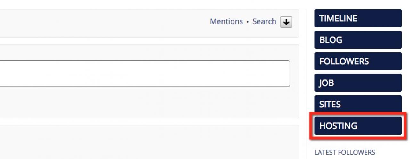Screen dimensions: 410x159
Task: Show mentions using the Mentions filter
Action: (226, 22)
